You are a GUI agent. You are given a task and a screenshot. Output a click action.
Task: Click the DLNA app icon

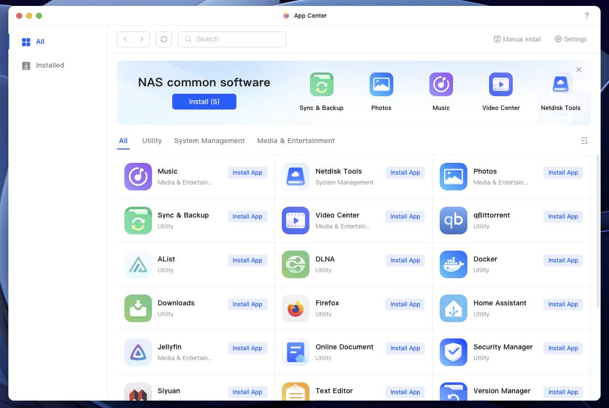pos(296,264)
